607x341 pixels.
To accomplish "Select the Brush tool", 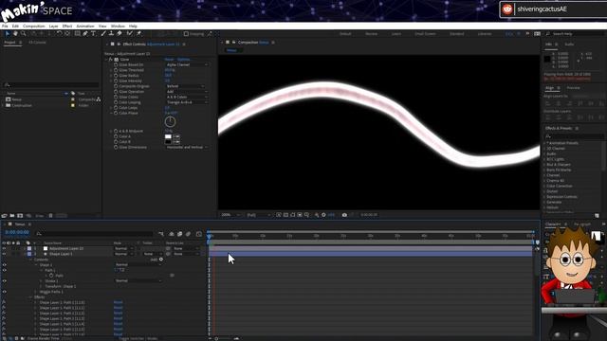I will pos(103,34).
